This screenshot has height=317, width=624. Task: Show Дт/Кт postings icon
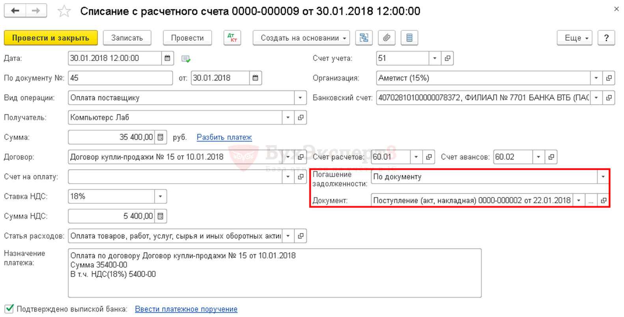pyautogui.click(x=232, y=38)
